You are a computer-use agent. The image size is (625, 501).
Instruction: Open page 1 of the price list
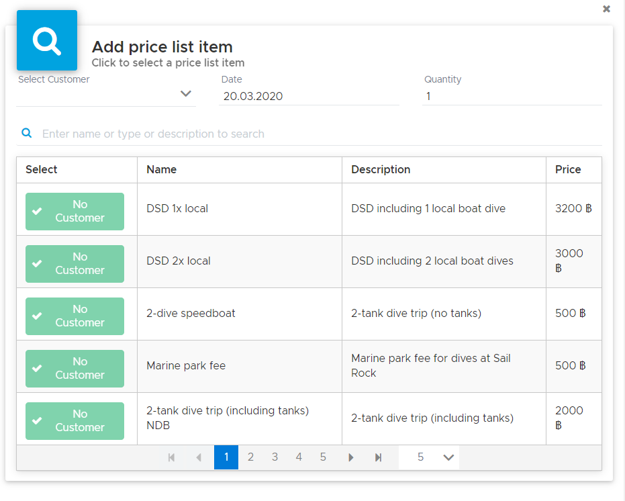tap(226, 457)
